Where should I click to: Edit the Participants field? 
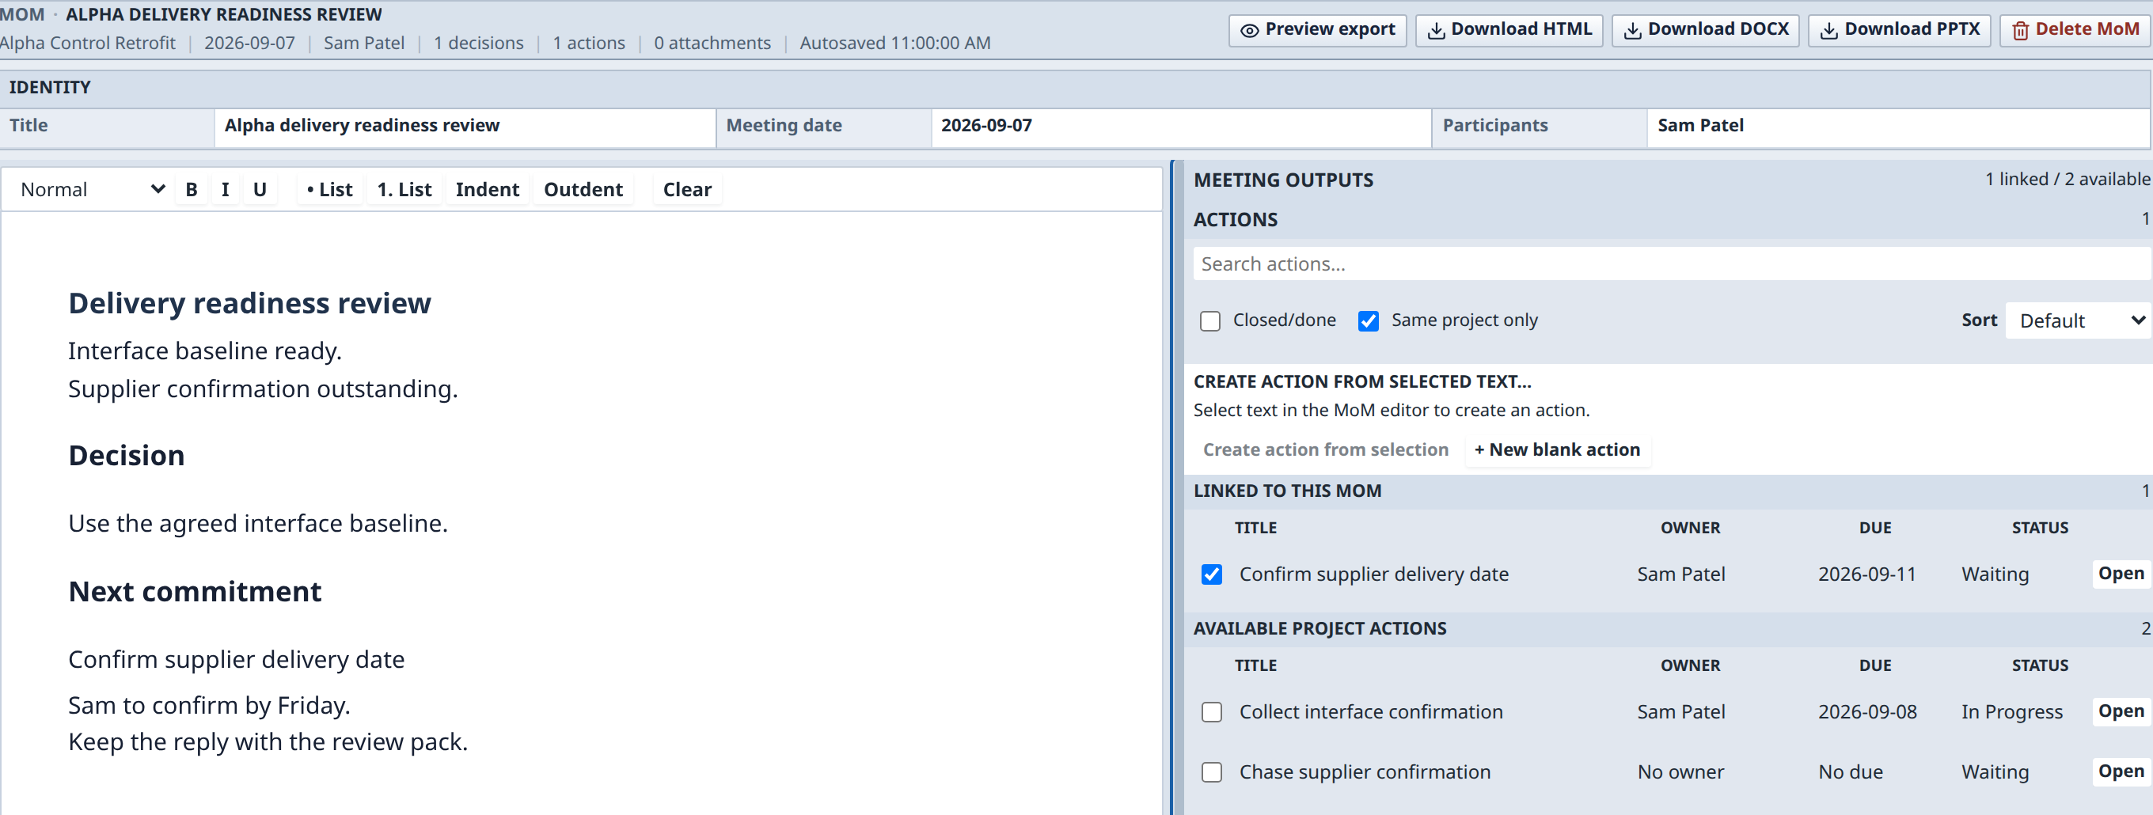pos(1897,127)
